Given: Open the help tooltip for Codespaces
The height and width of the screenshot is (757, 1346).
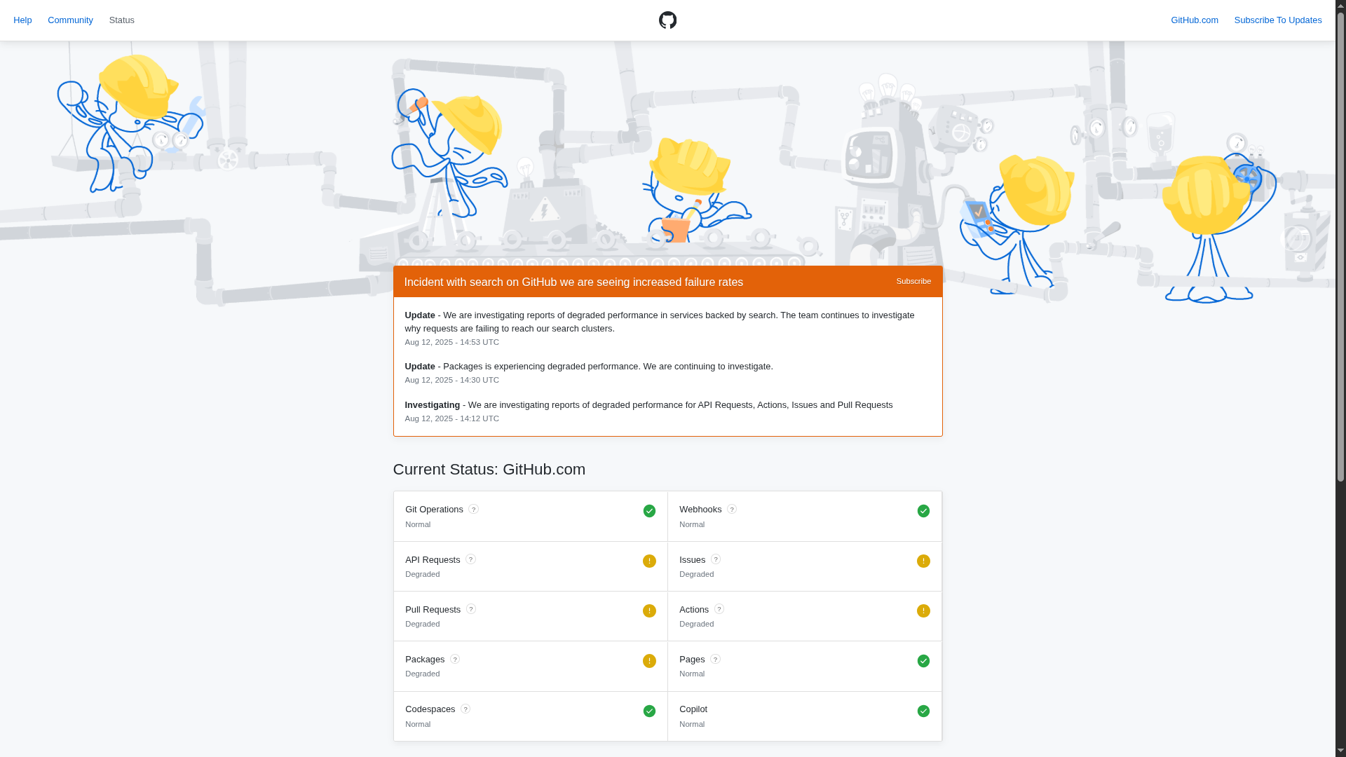Looking at the screenshot, I should (x=465, y=709).
